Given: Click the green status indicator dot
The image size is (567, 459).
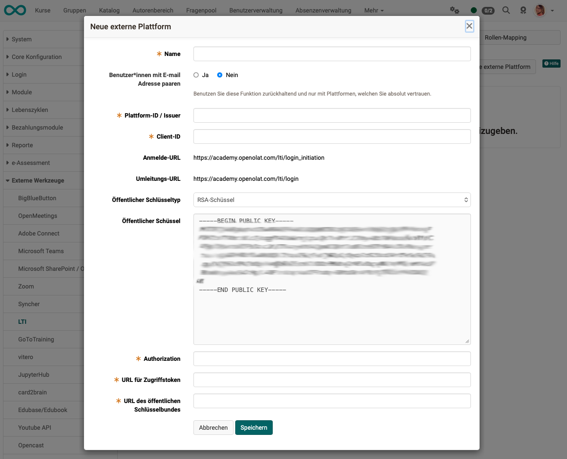Looking at the screenshot, I should 474,10.
